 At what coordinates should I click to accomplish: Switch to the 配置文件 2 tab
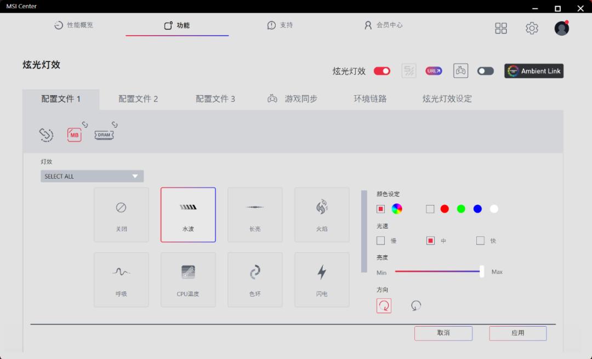point(139,99)
